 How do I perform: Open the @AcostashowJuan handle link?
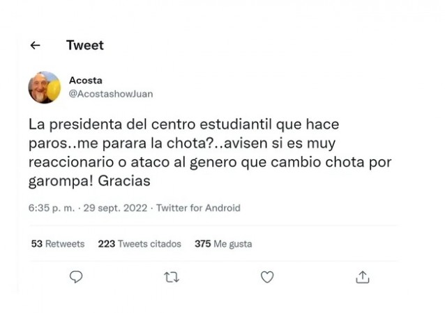(x=110, y=94)
